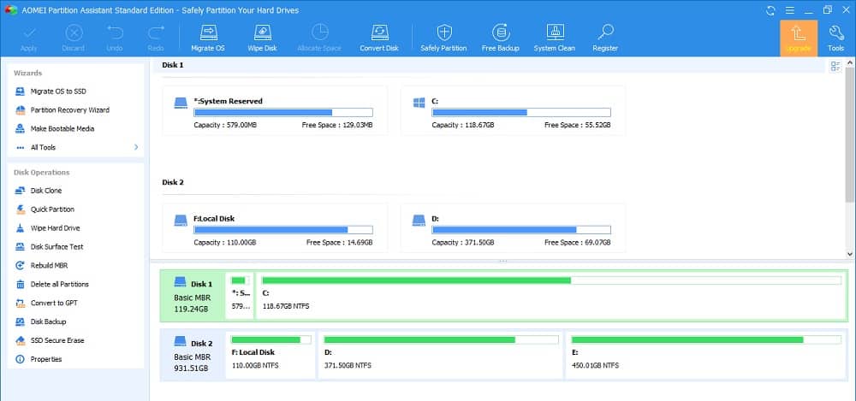Image resolution: width=856 pixels, height=401 pixels.
Task: Open the hamburger menu in title bar
Action: [790, 10]
